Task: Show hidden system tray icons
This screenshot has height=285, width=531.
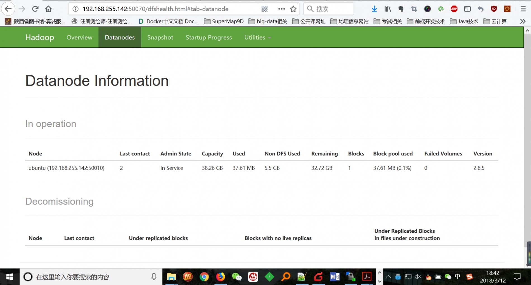Action: pos(388,277)
